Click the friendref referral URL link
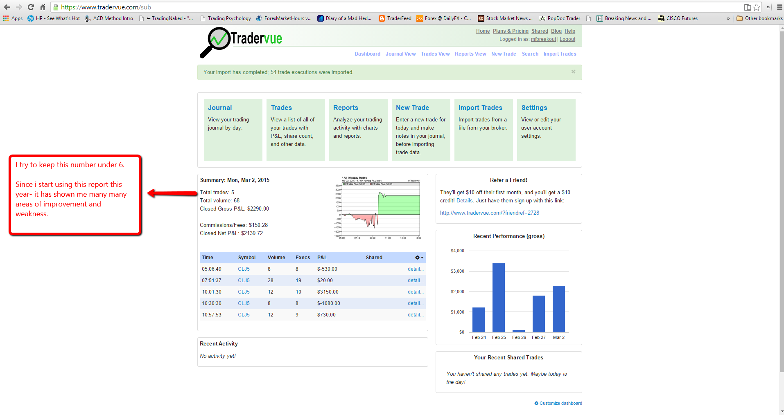This screenshot has width=784, height=415. click(x=490, y=213)
